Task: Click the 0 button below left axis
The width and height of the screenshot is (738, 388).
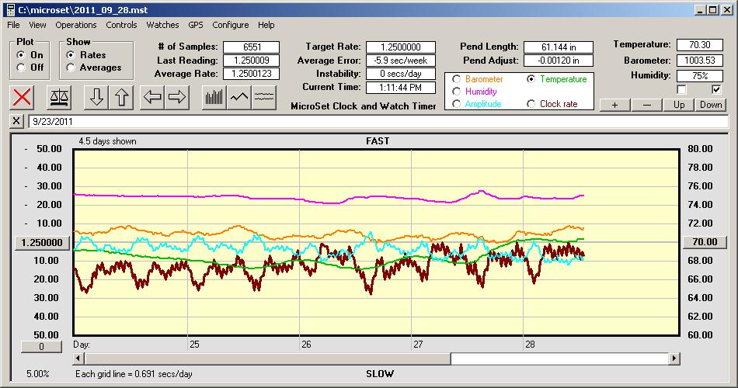Action: [x=41, y=347]
